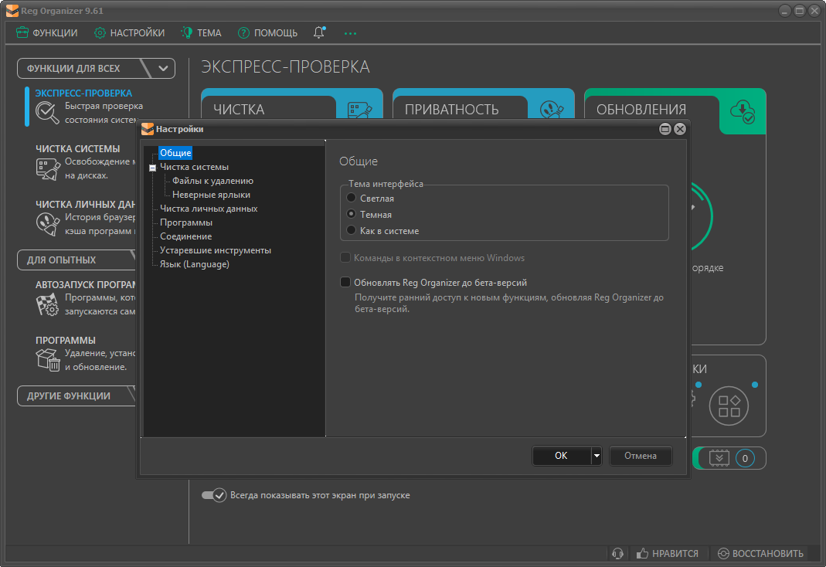Select Общие in the settings tree
The image size is (826, 567).
pyautogui.click(x=175, y=153)
